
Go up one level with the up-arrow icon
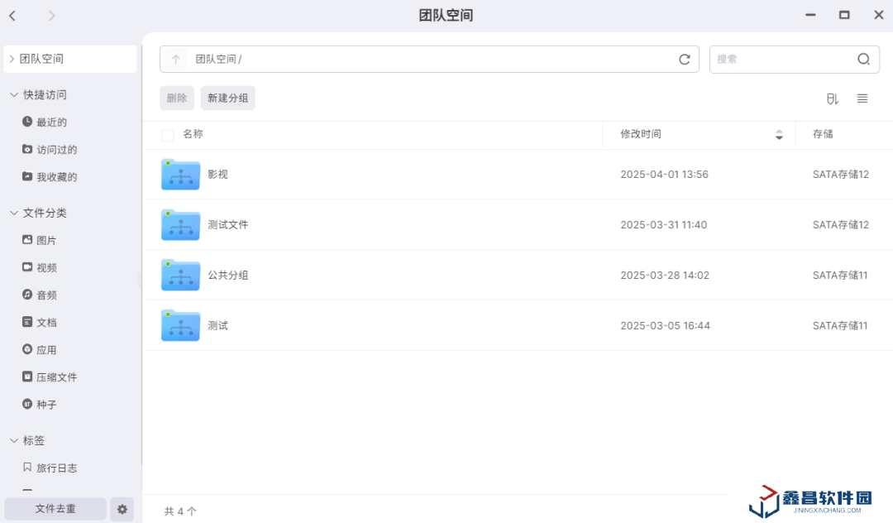(175, 60)
